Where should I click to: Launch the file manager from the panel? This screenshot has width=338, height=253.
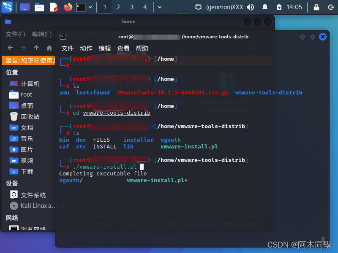pos(39,7)
